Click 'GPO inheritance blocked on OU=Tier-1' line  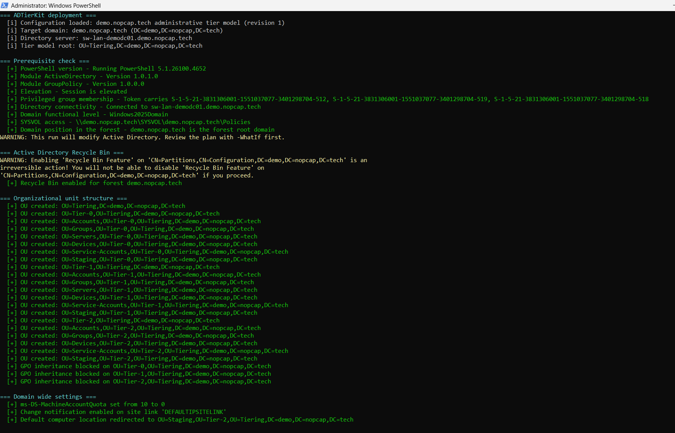click(x=139, y=374)
